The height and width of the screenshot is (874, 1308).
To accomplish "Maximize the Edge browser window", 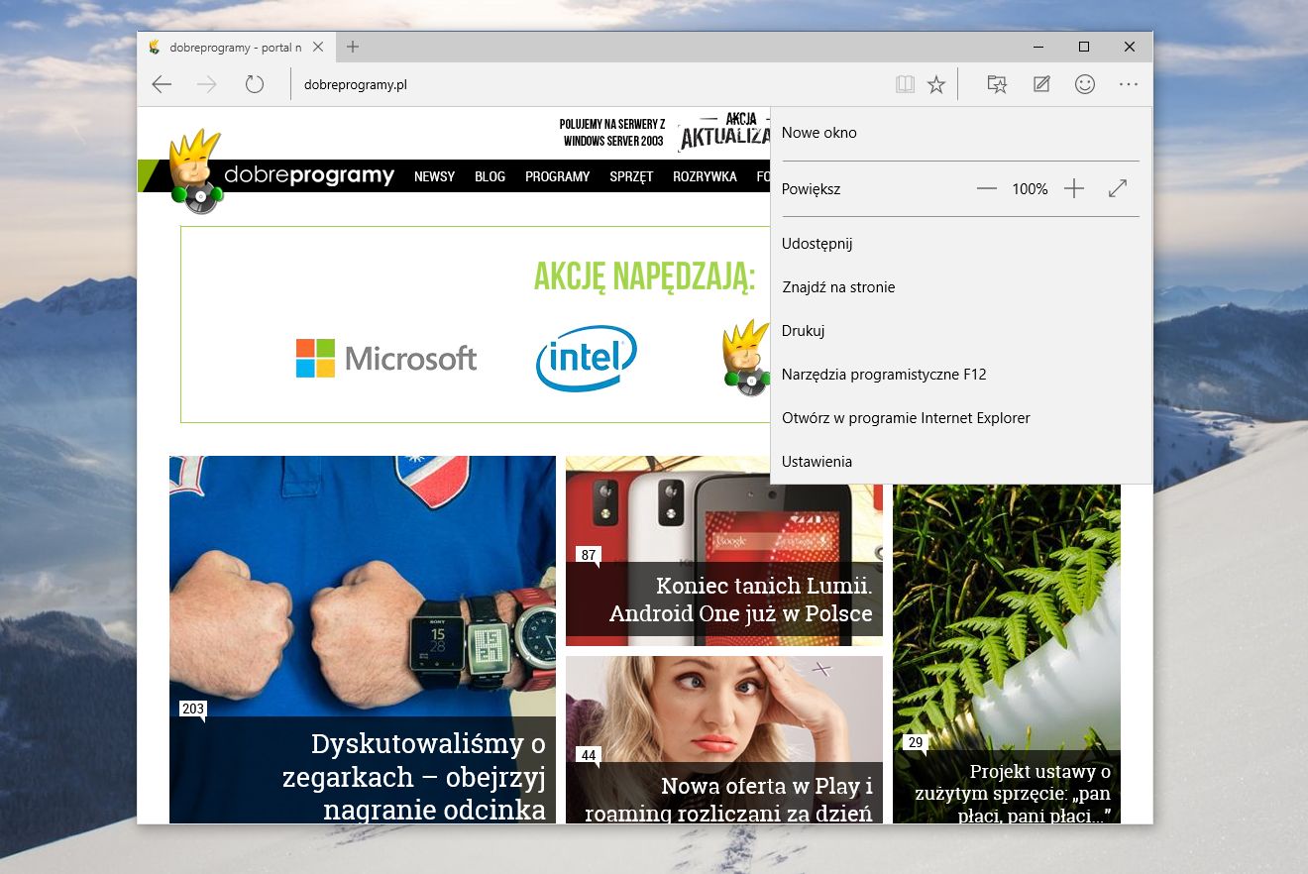I will click(x=1084, y=47).
